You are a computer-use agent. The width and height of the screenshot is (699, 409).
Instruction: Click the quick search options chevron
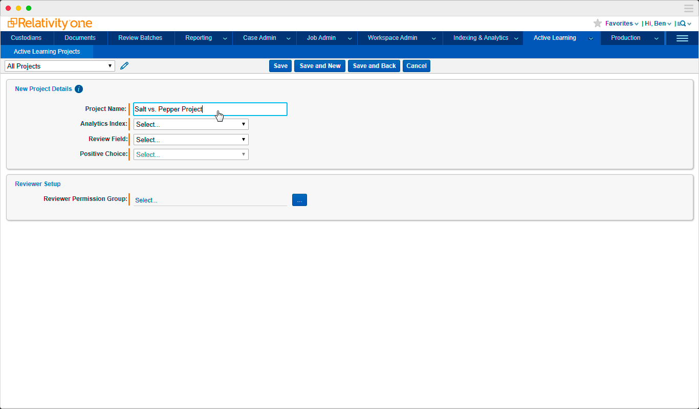click(x=689, y=24)
